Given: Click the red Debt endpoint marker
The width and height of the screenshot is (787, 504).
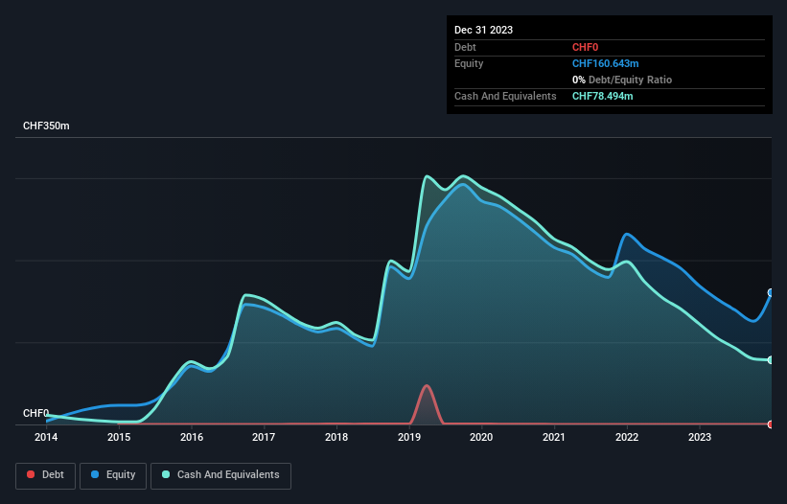Looking at the screenshot, I should point(771,424).
